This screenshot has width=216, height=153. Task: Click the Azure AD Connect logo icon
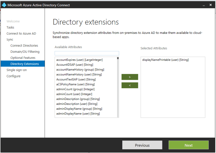[4, 5]
